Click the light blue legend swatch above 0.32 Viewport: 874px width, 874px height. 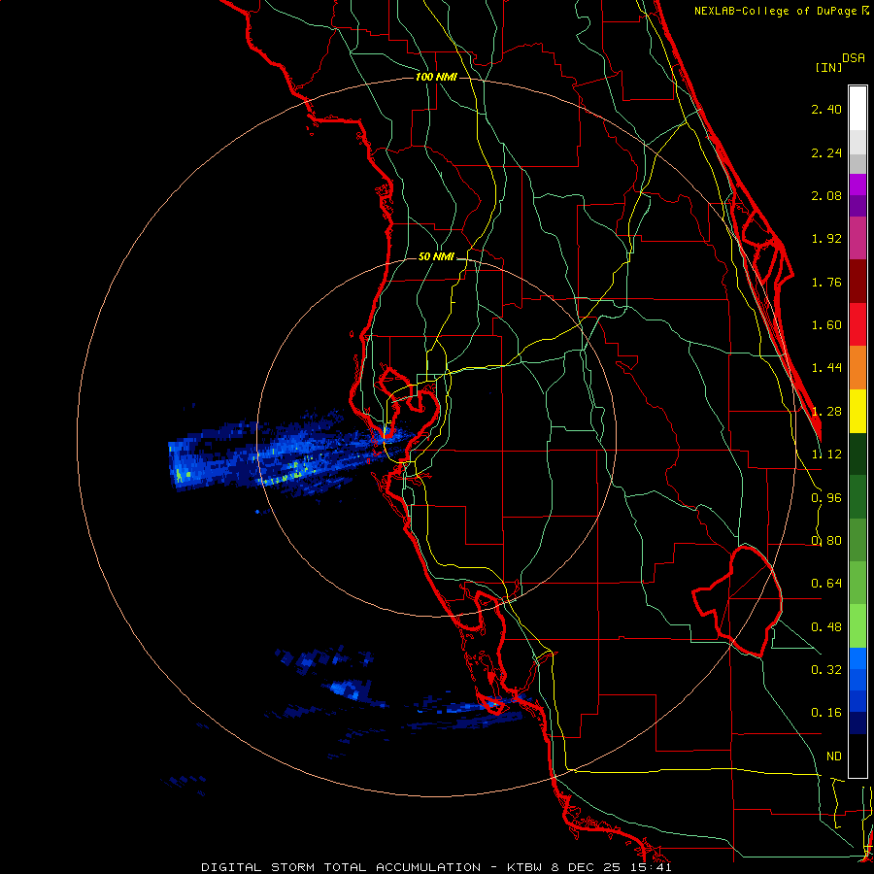click(x=857, y=658)
